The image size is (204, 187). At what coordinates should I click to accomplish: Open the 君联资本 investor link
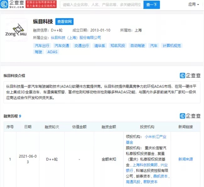150,182
